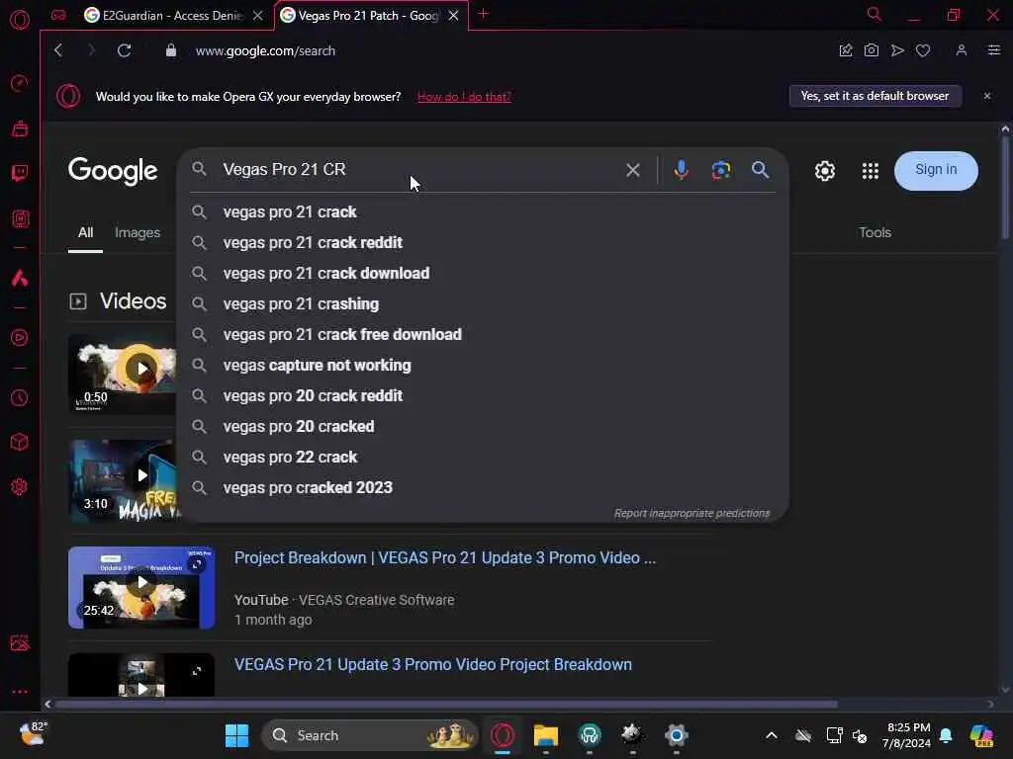This screenshot has height=759, width=1013.
Task: Open Project Breakdown VEGAS Pro 21 video link
Action: tap(445, 557)
